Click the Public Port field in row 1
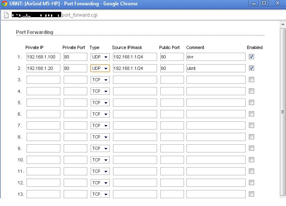286x206 pixels. point(172,57)
